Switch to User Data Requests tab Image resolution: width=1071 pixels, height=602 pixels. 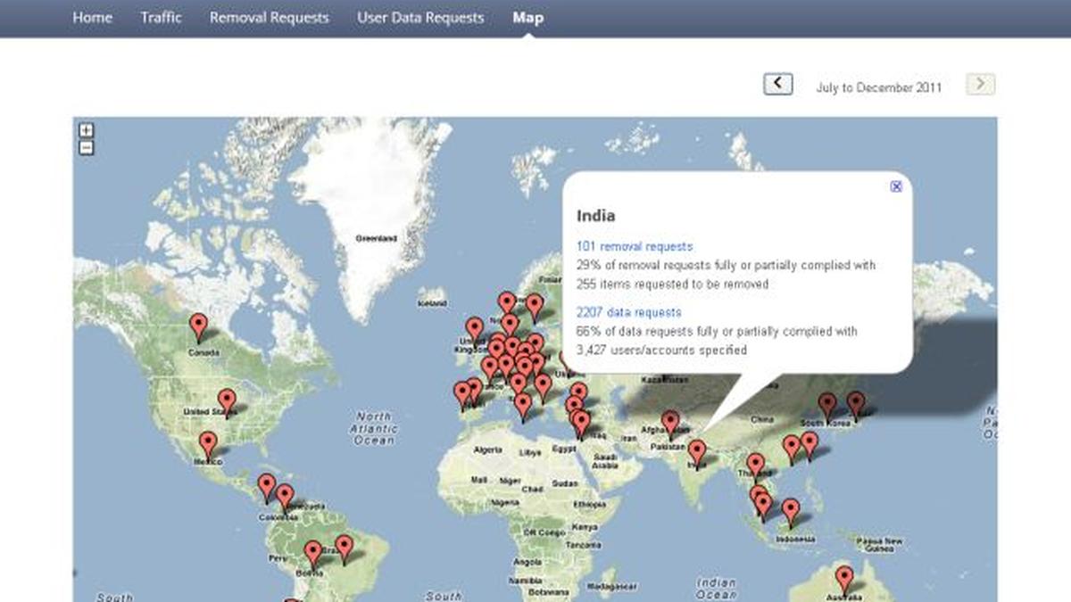(420, 18)
